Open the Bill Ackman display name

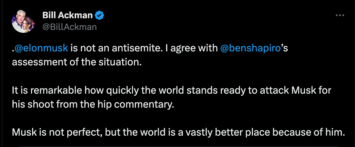tap(67, 16)
